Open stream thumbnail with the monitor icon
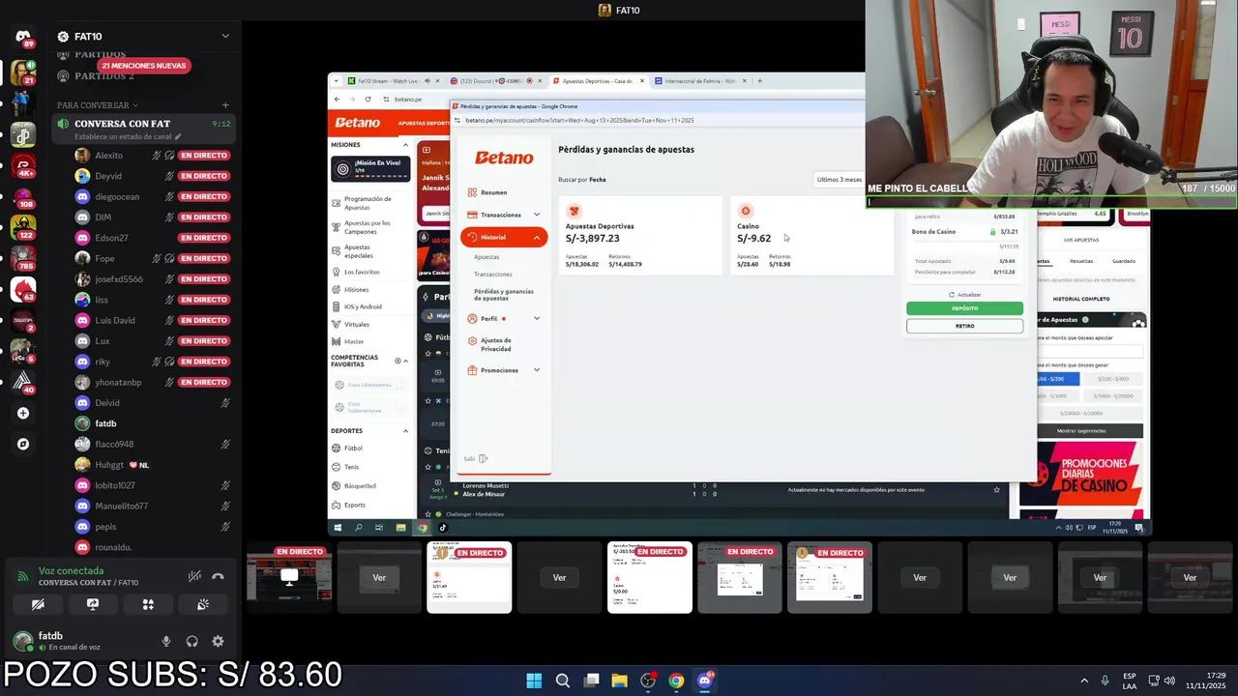This screenshot has height=696, width=1238. tap(289, 577)
